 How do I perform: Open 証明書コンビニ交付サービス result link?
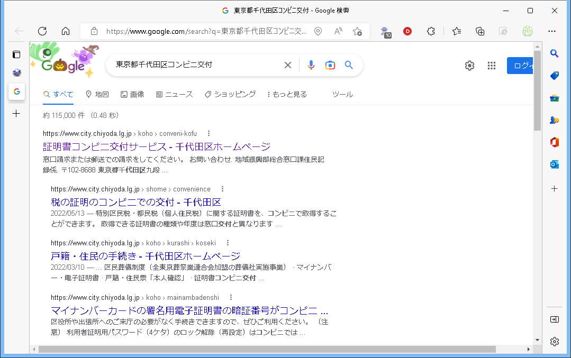tap(157, 146)
